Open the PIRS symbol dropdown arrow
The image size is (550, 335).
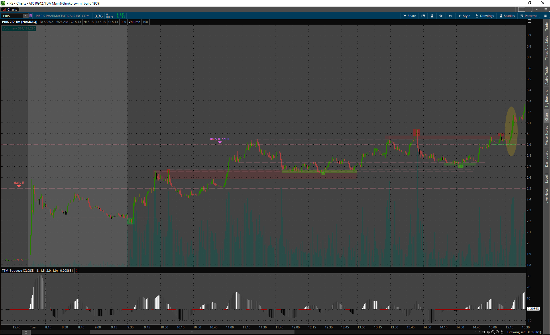point(25,16)
